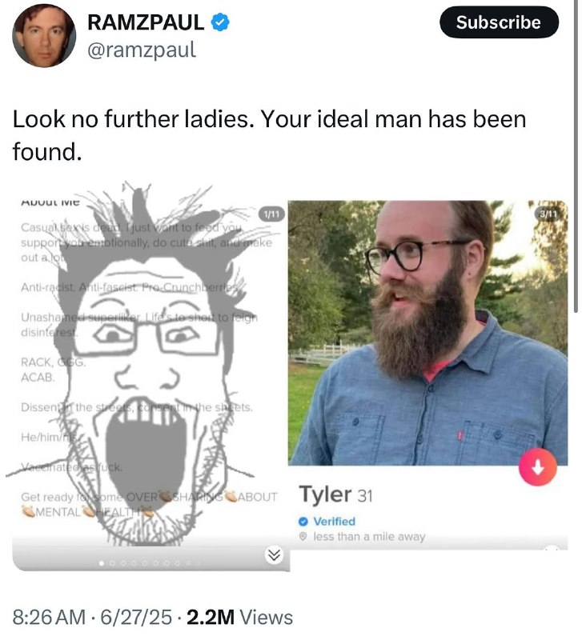Click the blue verified badge beside RAMZPAUL
Viewport: 582px width, 640px height.
tap(220, 22)
